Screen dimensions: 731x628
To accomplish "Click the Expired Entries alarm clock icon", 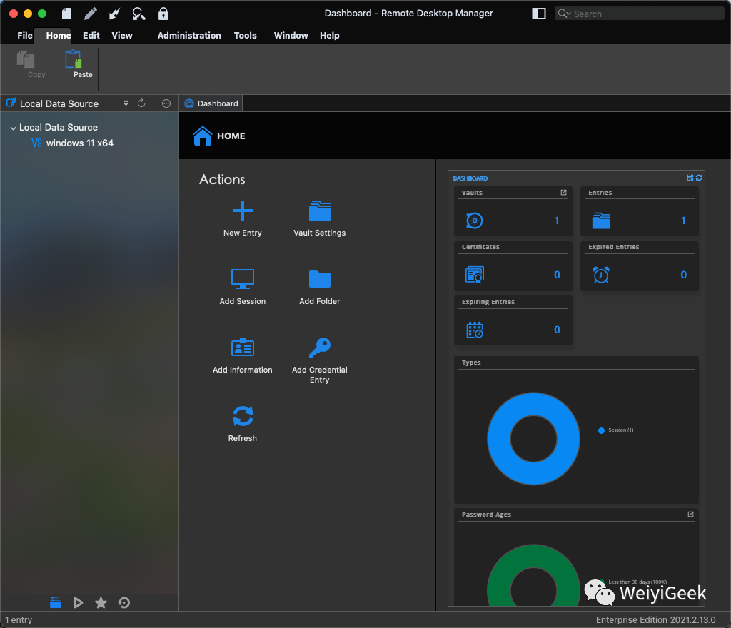I will coord(601,275).
